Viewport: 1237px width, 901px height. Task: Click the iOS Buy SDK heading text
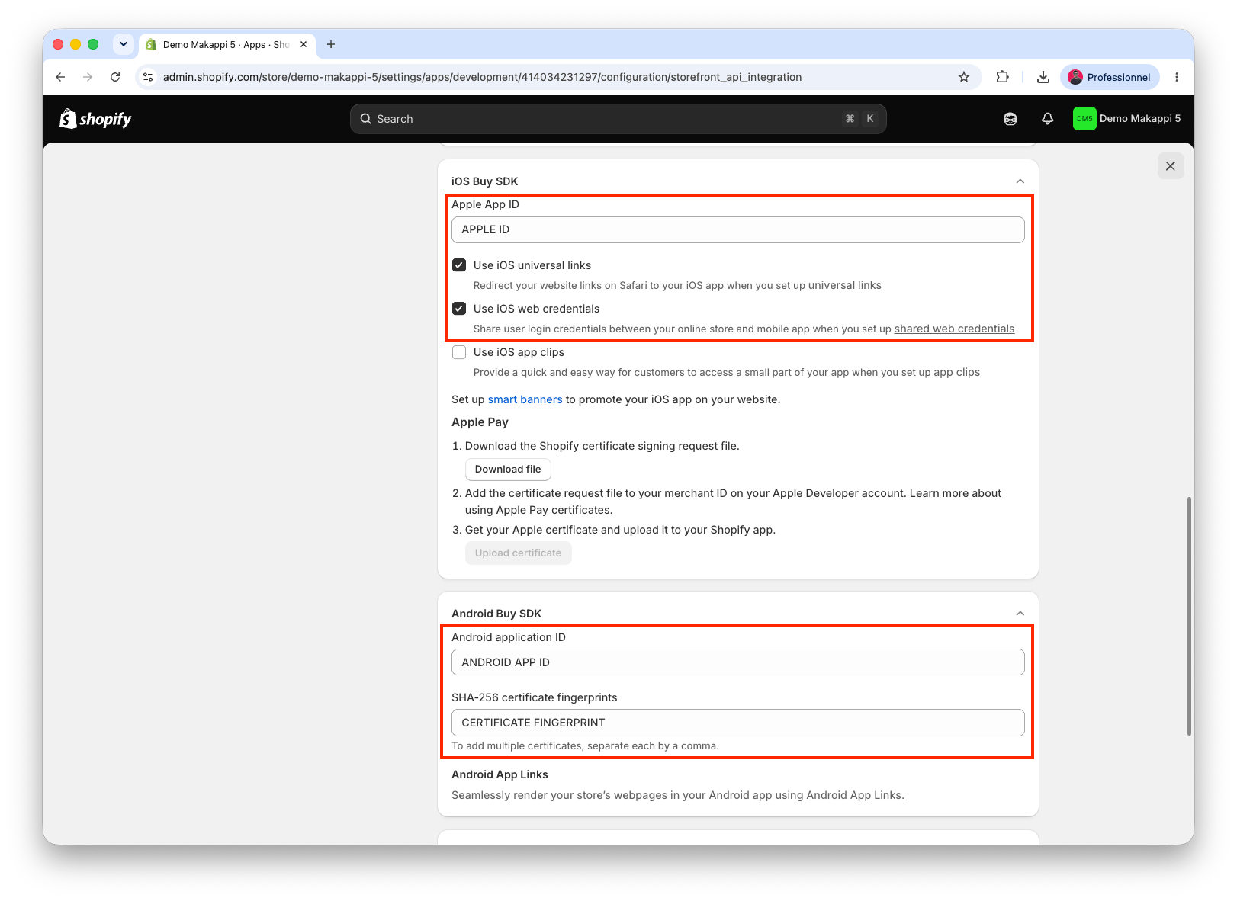[x=484, y=181]
